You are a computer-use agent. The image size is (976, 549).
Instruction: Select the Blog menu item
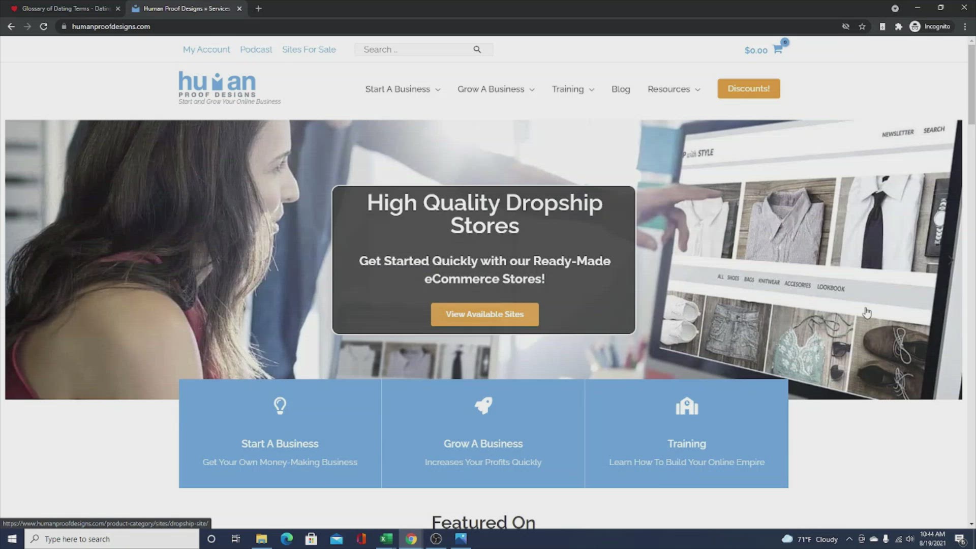(x=621, y=88)
